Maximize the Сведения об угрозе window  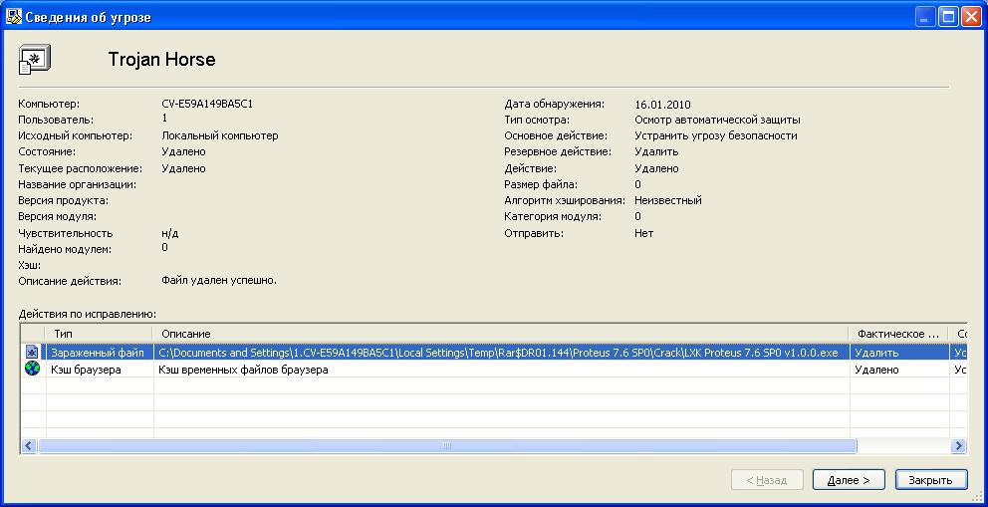click(x=947, y=16)
